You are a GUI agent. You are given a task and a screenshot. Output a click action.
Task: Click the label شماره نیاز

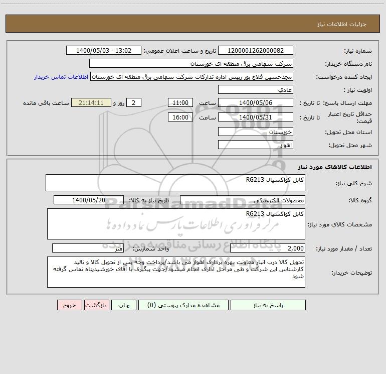(358, 51)
